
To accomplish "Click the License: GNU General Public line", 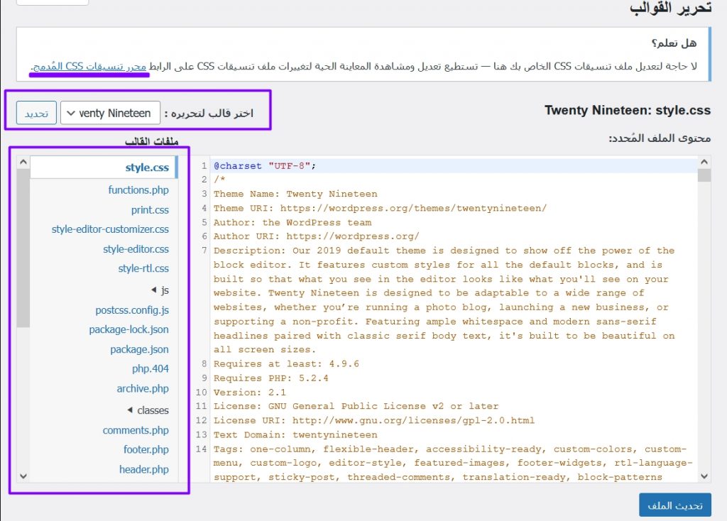I will 356,407.
